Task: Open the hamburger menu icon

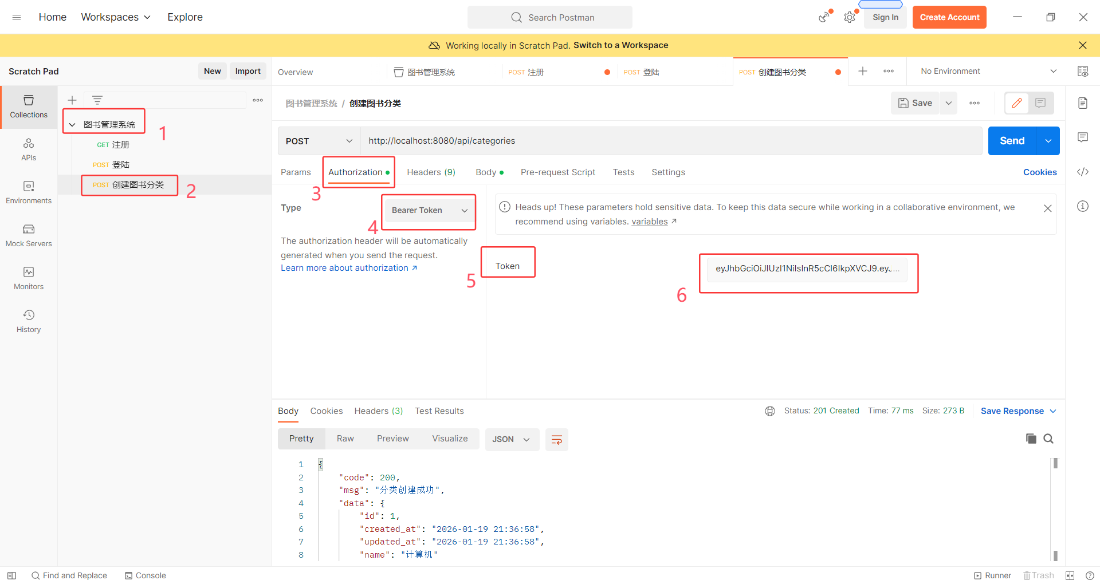Action: pos(17,17)
